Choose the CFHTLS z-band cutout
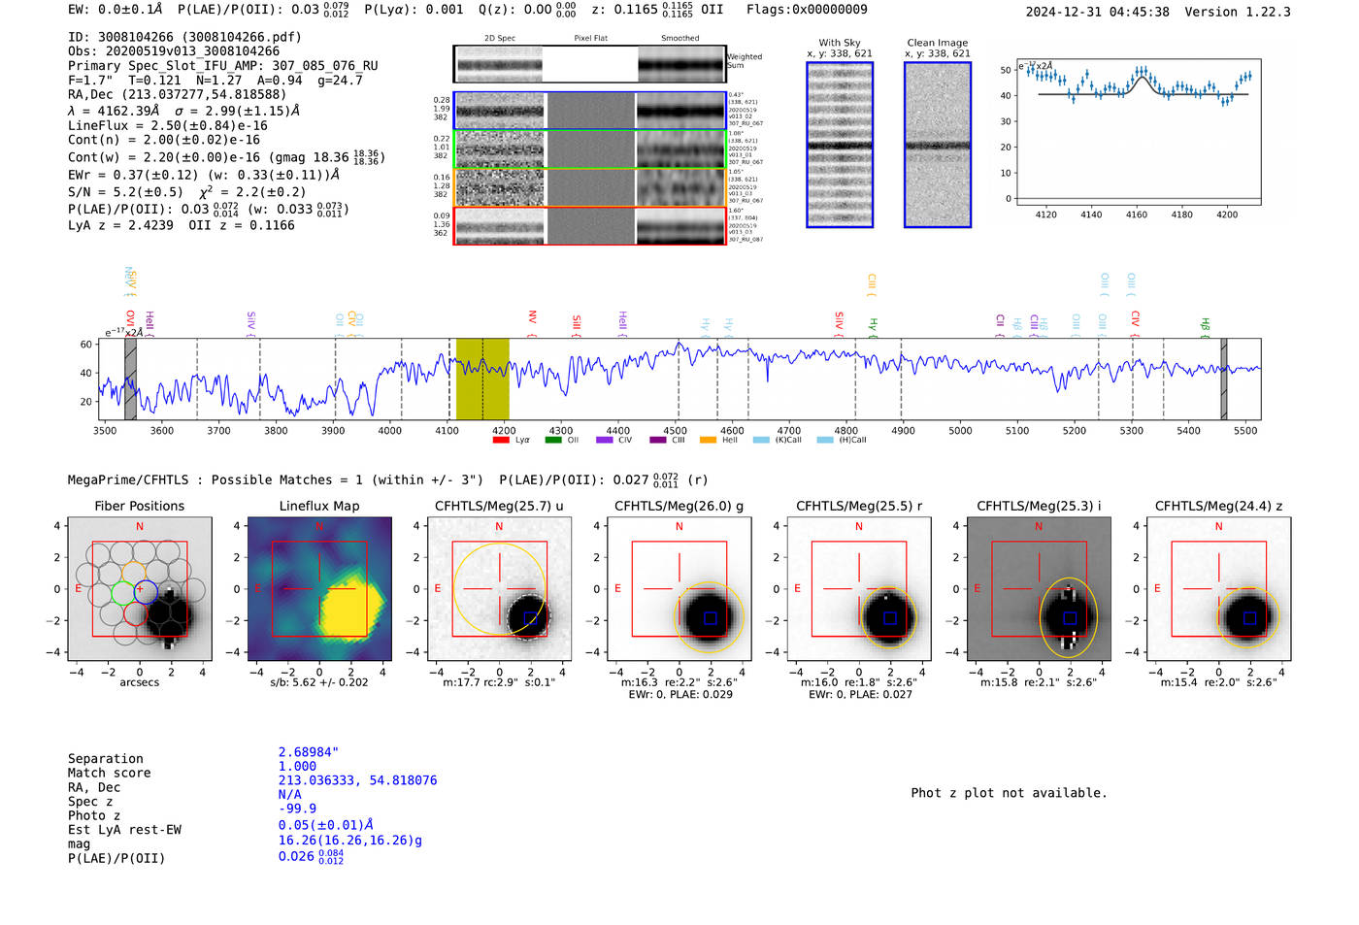 1218,589
